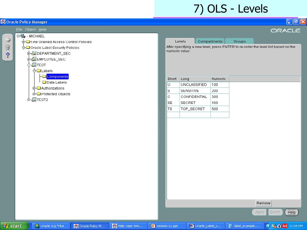Viewport: 307px width, 230px height.
Task: Click the short name SE cell
Action: 173,103
